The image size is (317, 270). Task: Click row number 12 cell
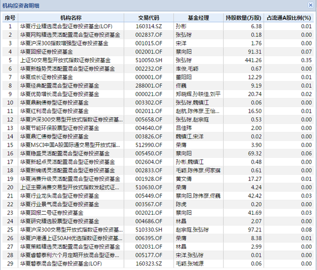[10, 120]
